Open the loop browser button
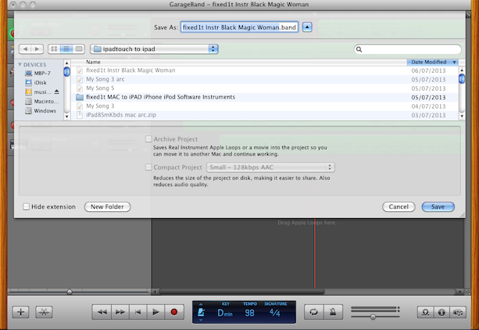The image size is (479, 330). click(x=425, y=312)
